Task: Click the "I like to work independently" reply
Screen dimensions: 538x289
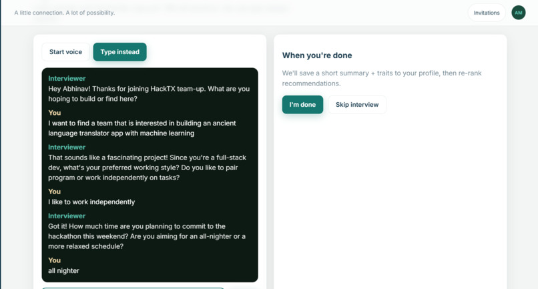Action: pyautogui.click(x=91, y=202)
